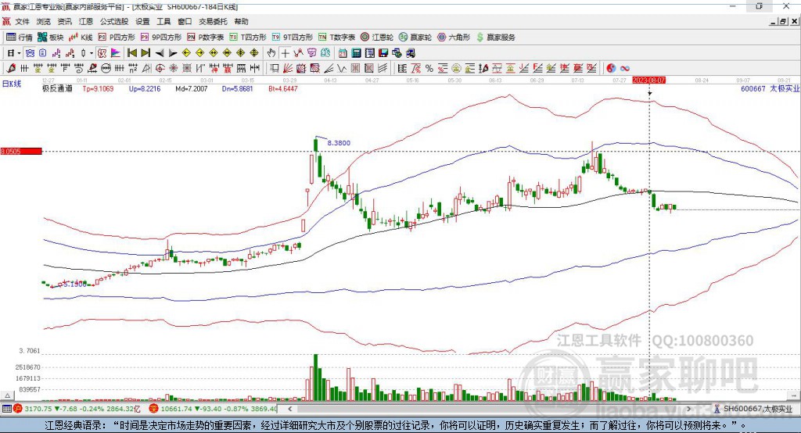Open the 9P四方形 tool
Screen dimensions: 801x433
[161, 38]
